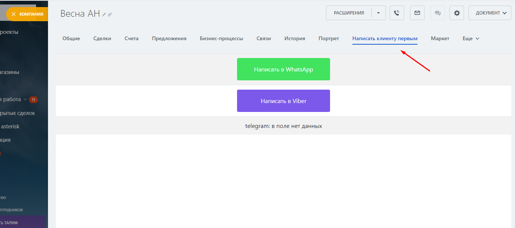515x228 pixels.
Task: Open the История tab
Action: coord(295,38)
